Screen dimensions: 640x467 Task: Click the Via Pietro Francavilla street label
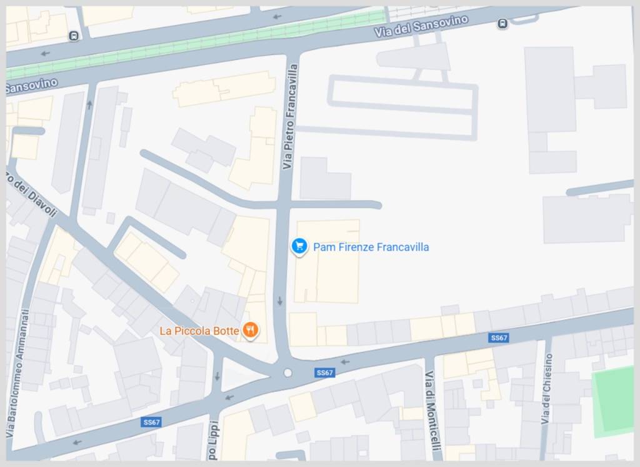(x=290, y=117)
